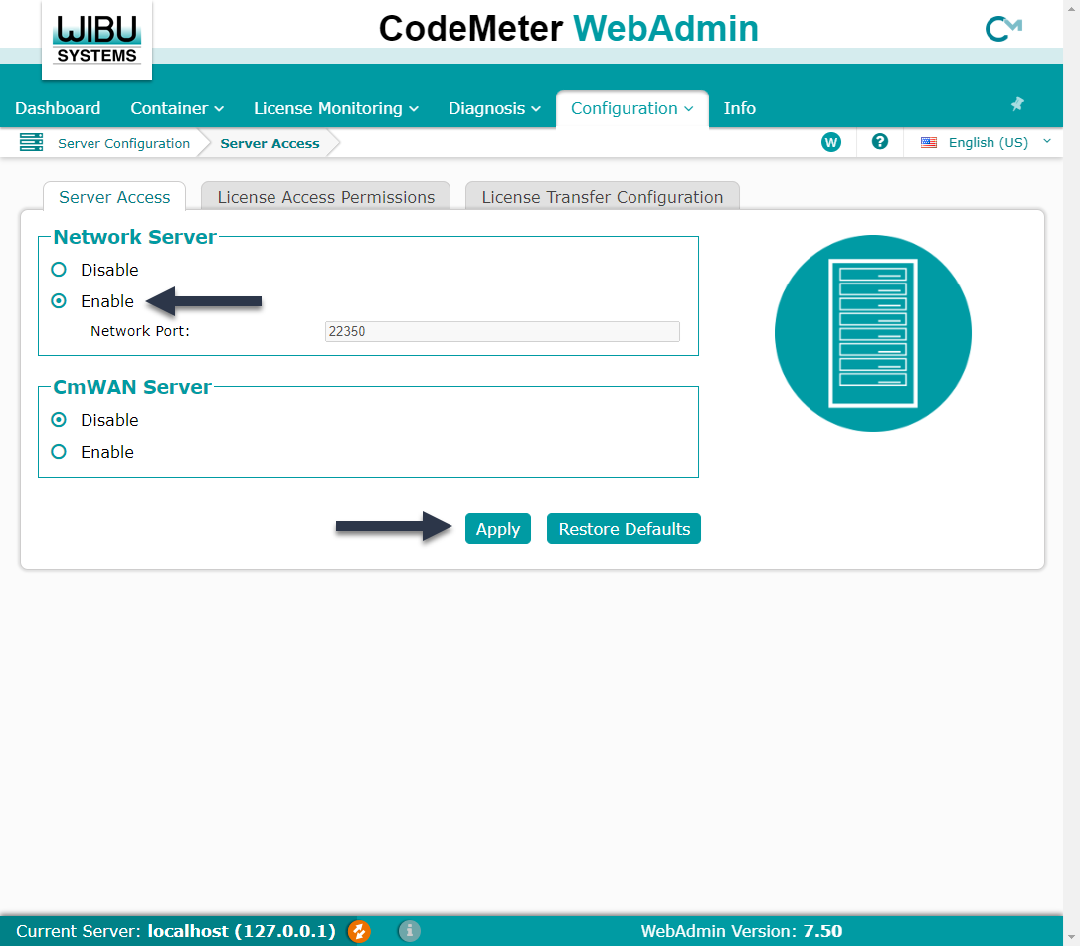
Task: Click the localhost (127.0.0.1) server text
Action: pyautogui.click(x=241, y=931)
